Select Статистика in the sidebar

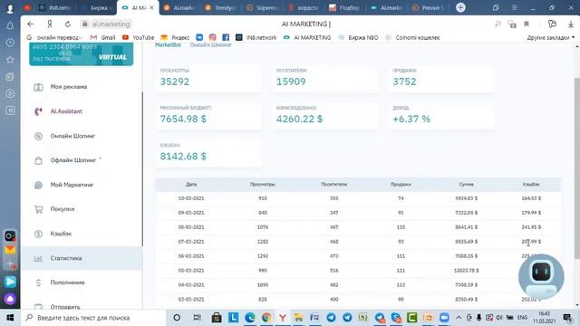click(x=66, y=258)
